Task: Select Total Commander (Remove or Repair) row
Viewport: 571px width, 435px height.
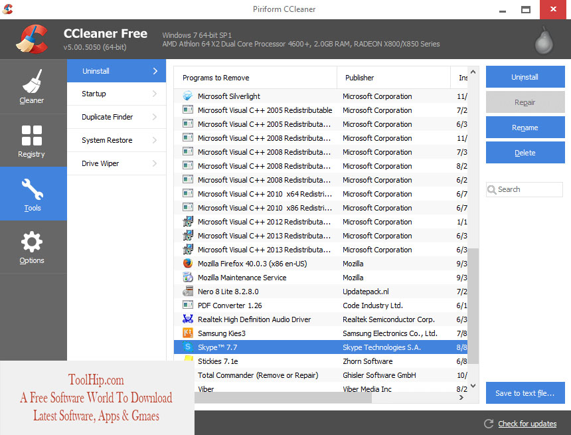Action: (321, 375)
